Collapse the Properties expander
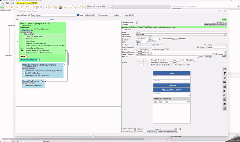This screenshot has width=240, height=142. pos(123,30)
